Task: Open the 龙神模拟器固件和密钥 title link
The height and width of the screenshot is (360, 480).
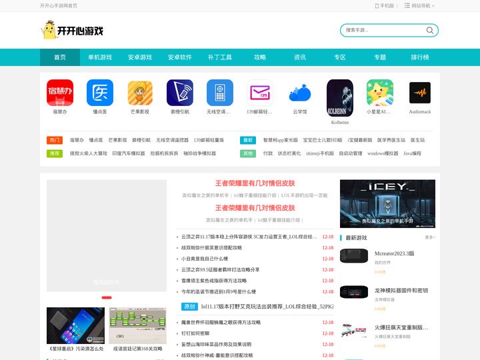Action: (x=401, y=290)
